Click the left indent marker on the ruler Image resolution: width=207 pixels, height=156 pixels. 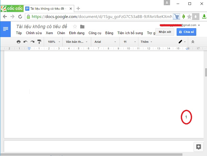29,49
